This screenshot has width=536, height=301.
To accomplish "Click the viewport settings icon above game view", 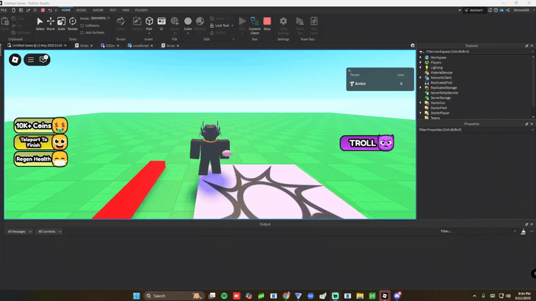I will pyautogui.click(x=413, y=45).
